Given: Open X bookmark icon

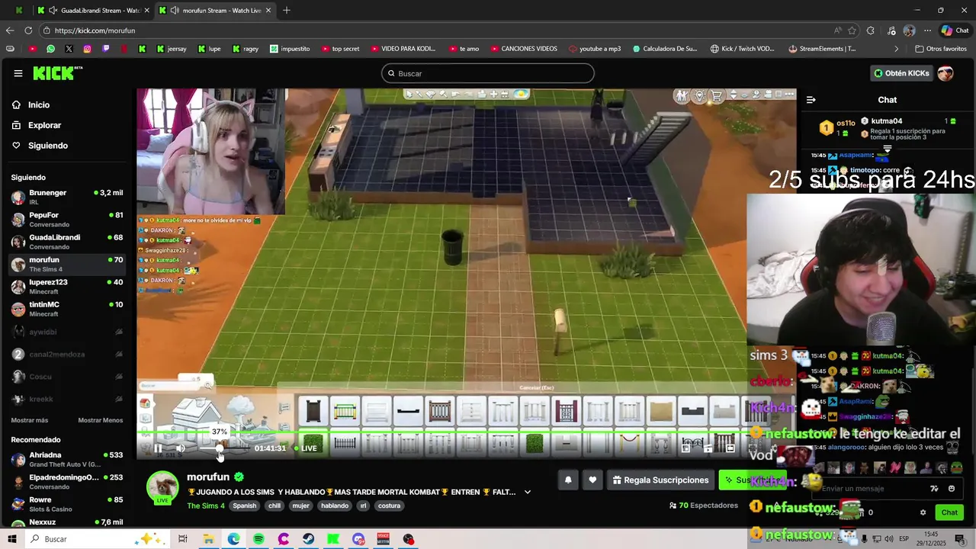Looking at the screenshot, I should (69, 49).
